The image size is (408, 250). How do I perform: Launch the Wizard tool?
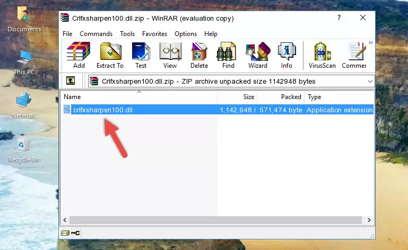point(258,56)
